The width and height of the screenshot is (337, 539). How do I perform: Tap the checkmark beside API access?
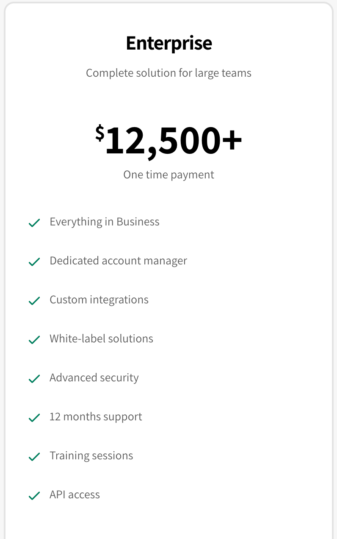tap(34, 496)
